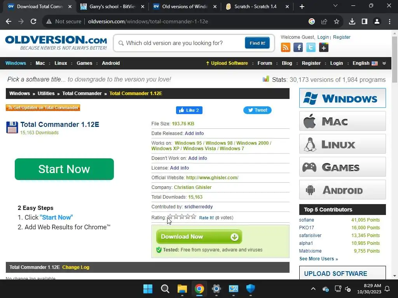Click the Facebook icon in the header
Screen dimensions: 398x298
click(298, 47)
